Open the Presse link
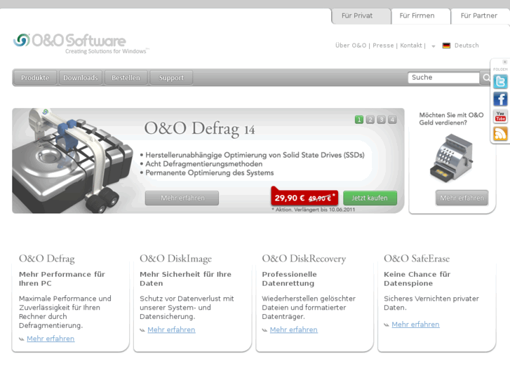The height and width of the screenshot is (382, 510). tap(383, 46)
